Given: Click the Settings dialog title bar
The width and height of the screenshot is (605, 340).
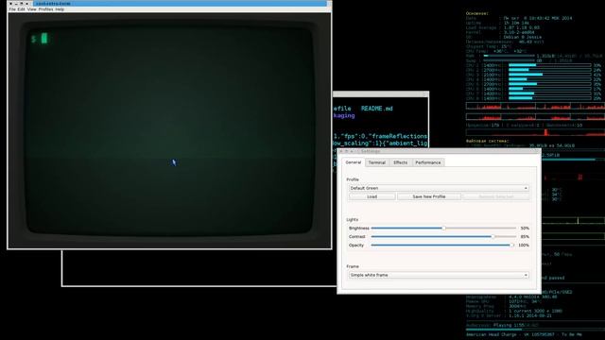Looking at the screenshot, I should point(439,151).
